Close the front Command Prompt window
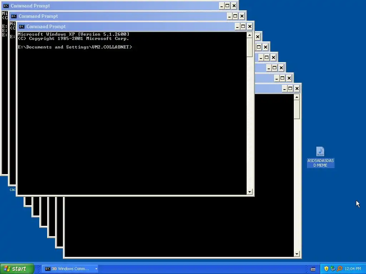This screenshot has height=274, width=366. click(249, 26)
